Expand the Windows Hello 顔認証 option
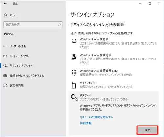The width and height of the screenshot is (164, 137). pos(113,43)
